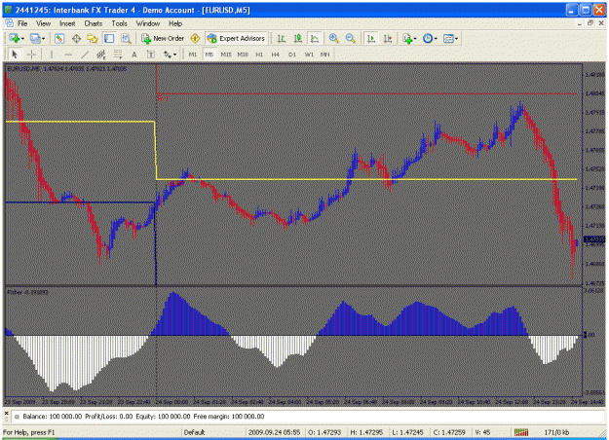Image resolution: width=609 pixels, height=440 pixels.
Task: Toggle the Expert Advisors button
Action: point(236,38)
